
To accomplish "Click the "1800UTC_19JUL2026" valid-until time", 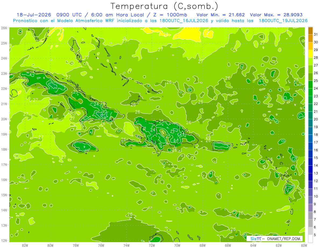I will click(283, 21).
